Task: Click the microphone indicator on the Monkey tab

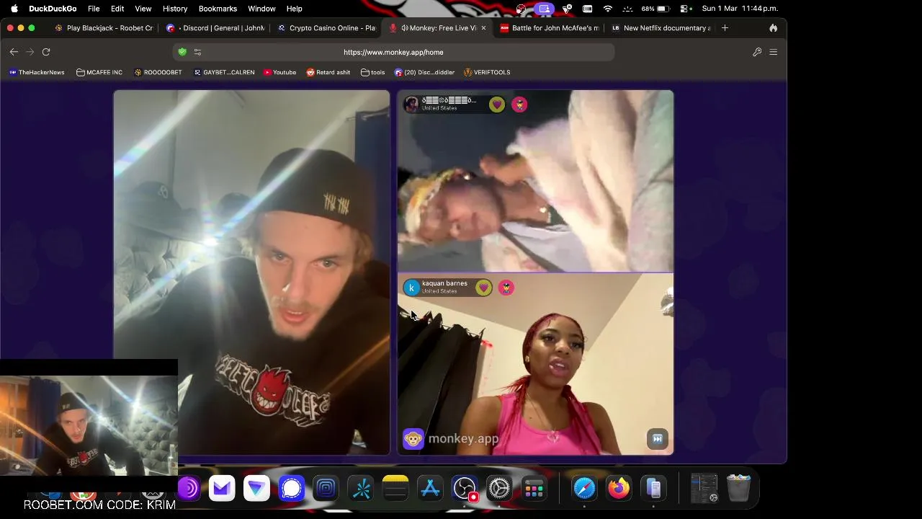Action: tap(393, 28)
